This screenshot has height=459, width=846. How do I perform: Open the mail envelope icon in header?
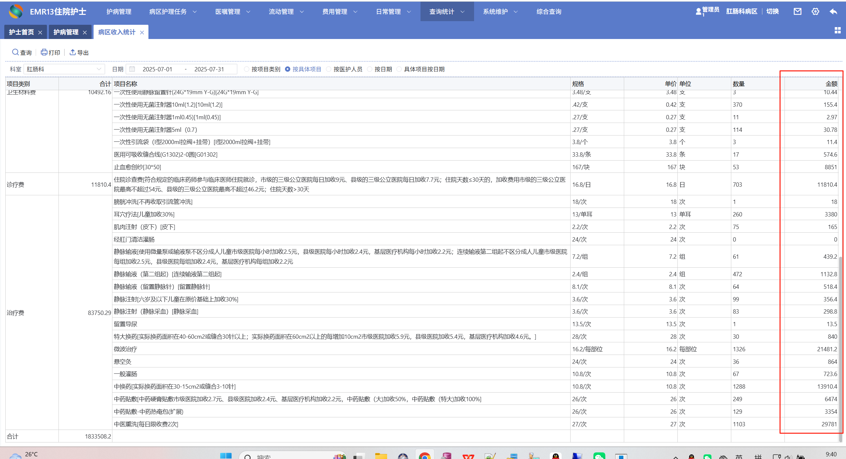pyautogui.click(x=797, y=12)
